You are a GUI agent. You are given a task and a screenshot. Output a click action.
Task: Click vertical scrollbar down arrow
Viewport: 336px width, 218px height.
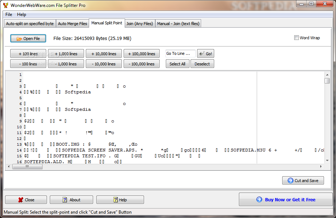327,160
